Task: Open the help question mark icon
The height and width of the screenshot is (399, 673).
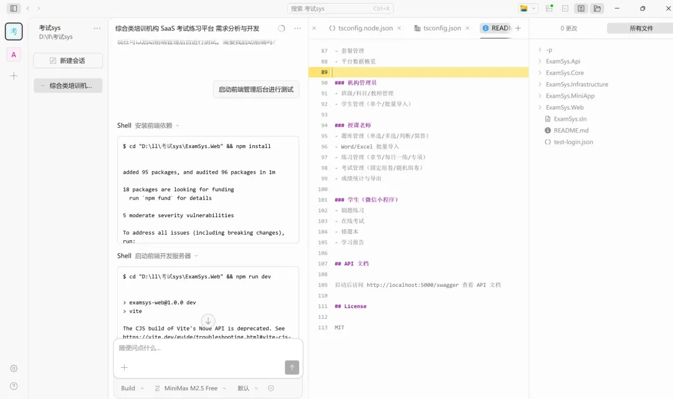Action: tap(14, 386)
